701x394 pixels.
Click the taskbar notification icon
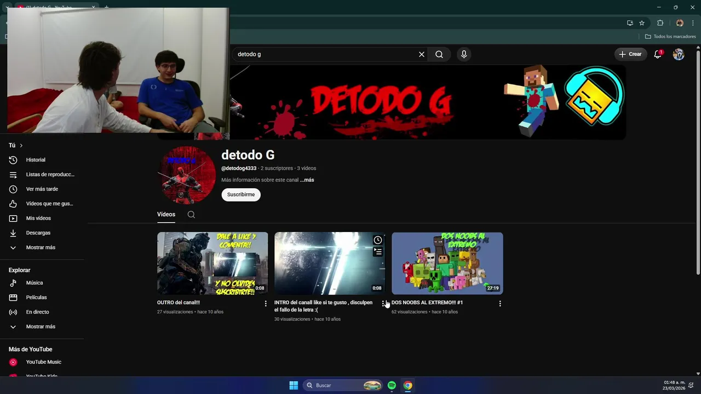coord(692,385)
